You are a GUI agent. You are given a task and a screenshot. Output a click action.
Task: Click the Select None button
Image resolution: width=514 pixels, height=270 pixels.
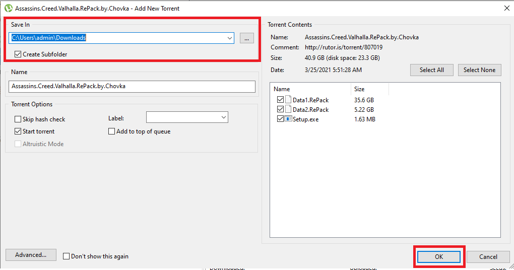[480, 70]
